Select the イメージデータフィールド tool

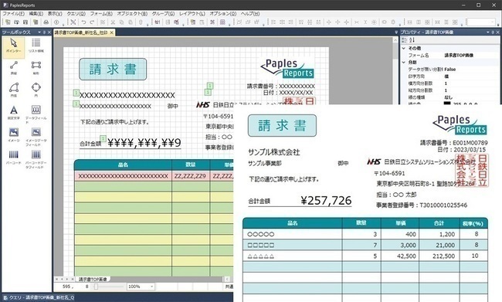click(x=36, y=137)
